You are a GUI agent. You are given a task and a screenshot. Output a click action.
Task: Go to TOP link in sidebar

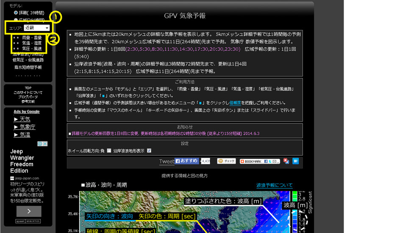[28, 88]
